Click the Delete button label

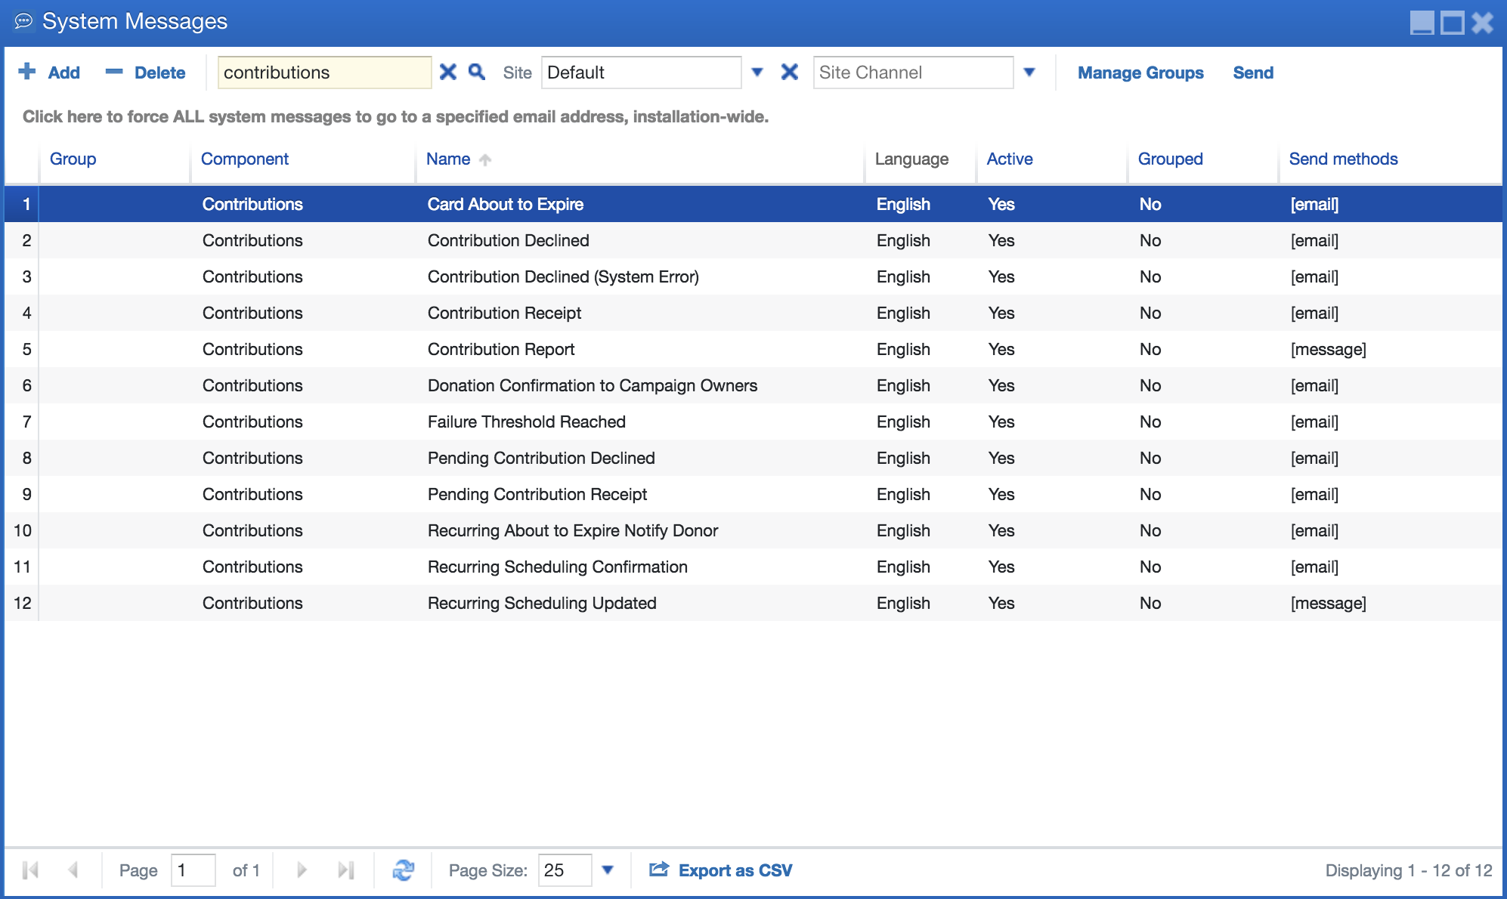click(160, 73)
